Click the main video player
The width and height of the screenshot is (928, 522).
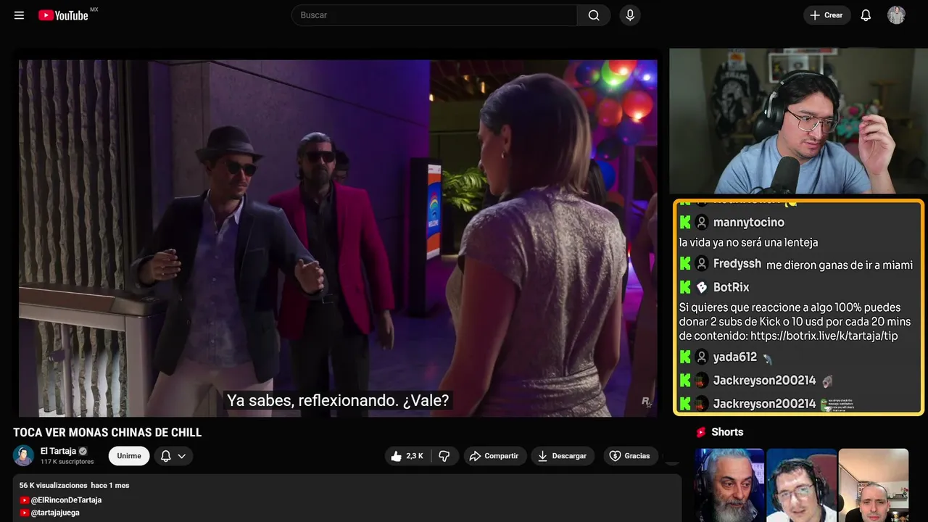(x=338, y=238)
